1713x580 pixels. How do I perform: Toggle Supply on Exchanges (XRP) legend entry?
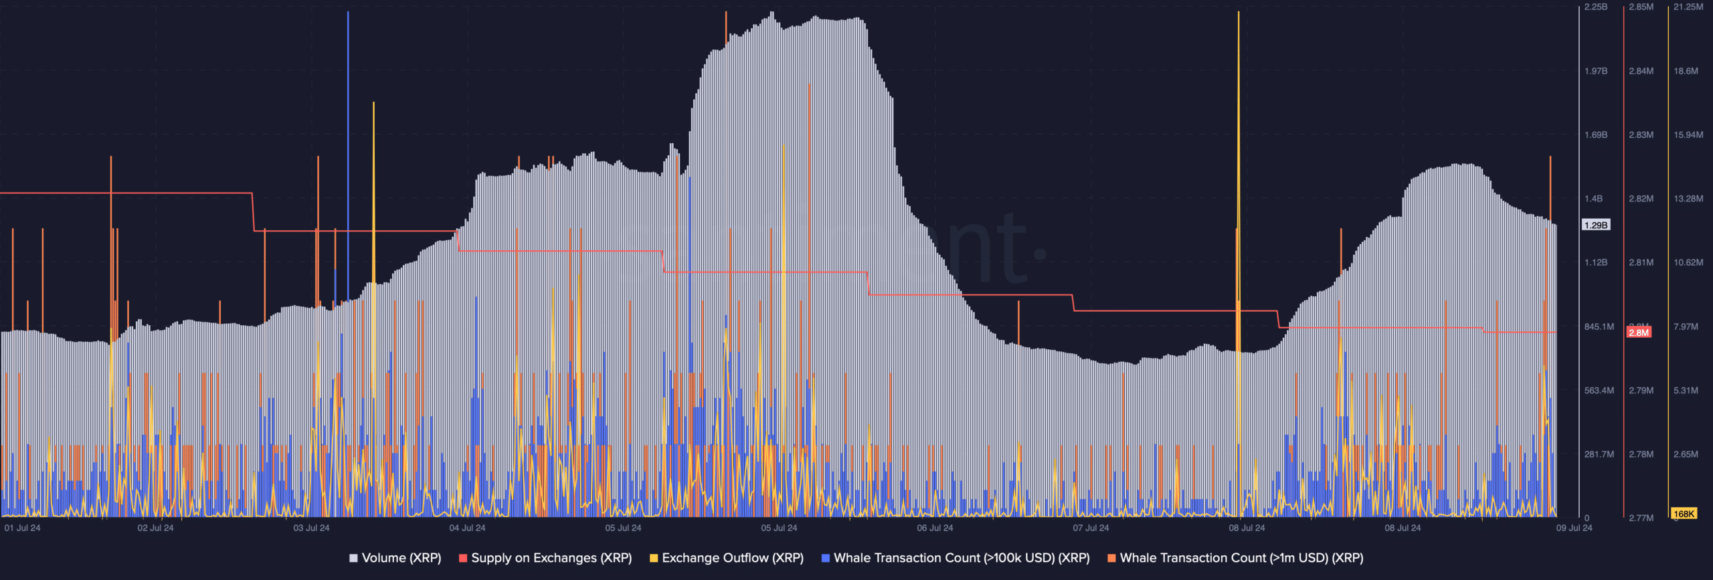pos(545,558)
